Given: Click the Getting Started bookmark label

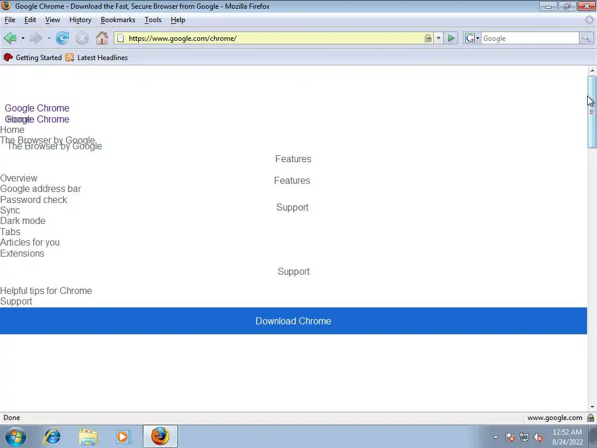Looking at the screenshot, I should [39, 58].
